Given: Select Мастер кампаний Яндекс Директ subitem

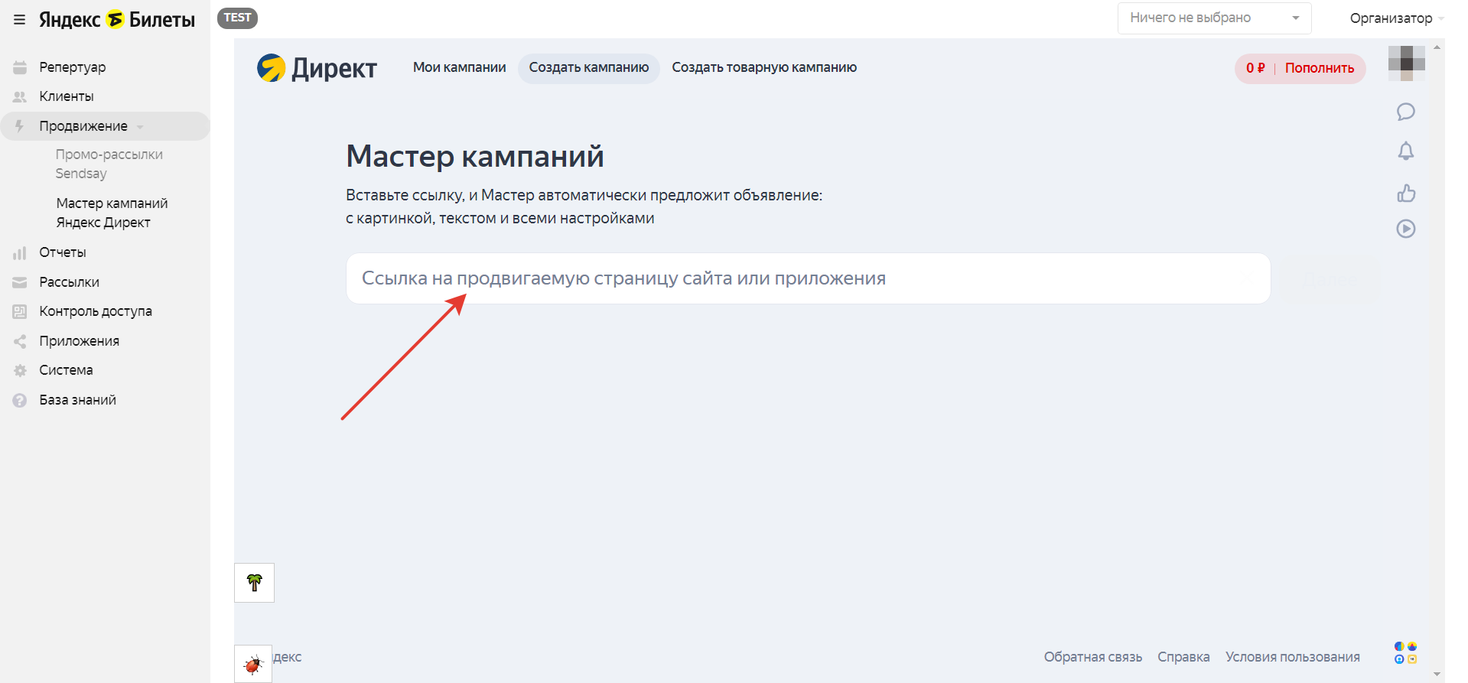Looking at the screenshot, I should (x=112, y=213).
